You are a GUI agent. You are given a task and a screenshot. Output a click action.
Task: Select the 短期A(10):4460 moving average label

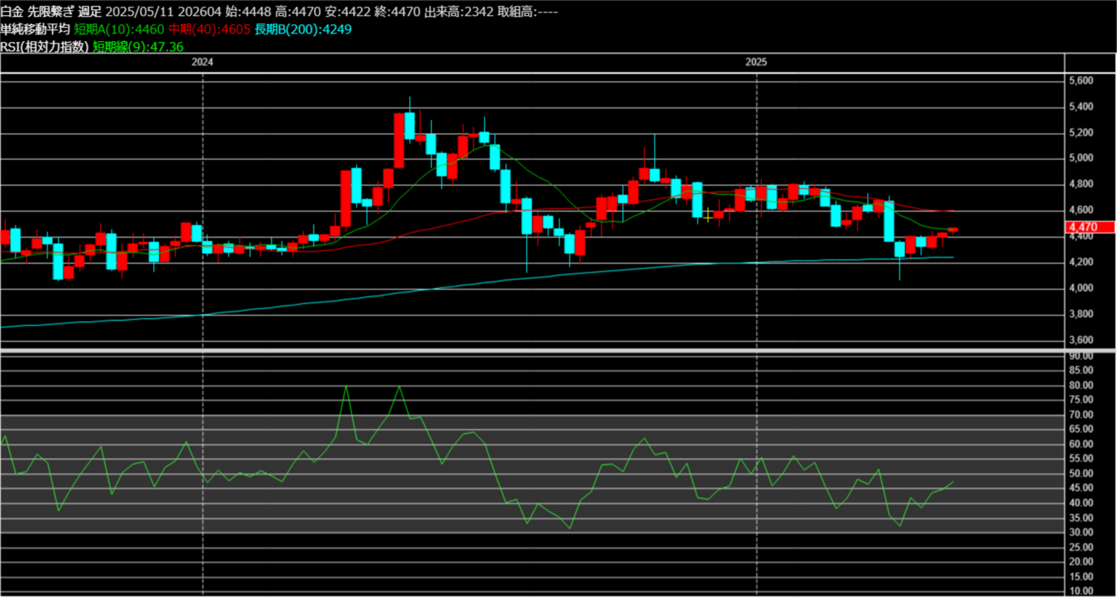pyautogui.click(x=119, y=29)
